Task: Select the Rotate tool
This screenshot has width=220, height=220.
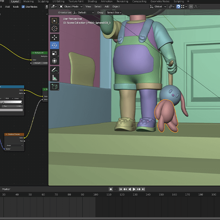Action: click(55, 45)
